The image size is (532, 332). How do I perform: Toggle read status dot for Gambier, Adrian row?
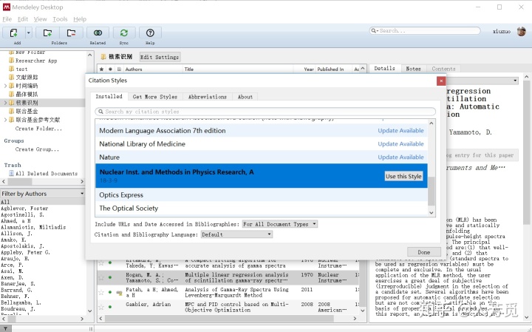(110, 307)
